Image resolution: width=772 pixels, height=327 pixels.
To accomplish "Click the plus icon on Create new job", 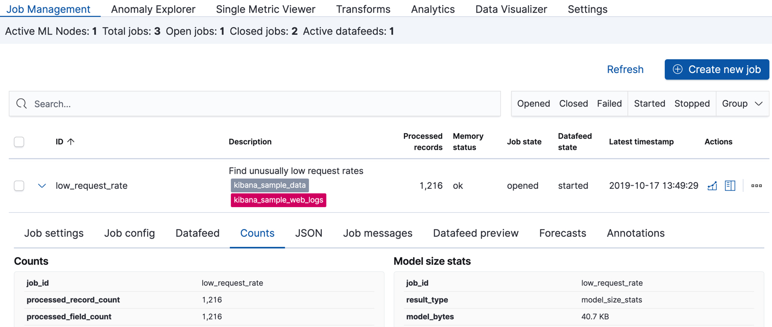I will pos(678,69).
